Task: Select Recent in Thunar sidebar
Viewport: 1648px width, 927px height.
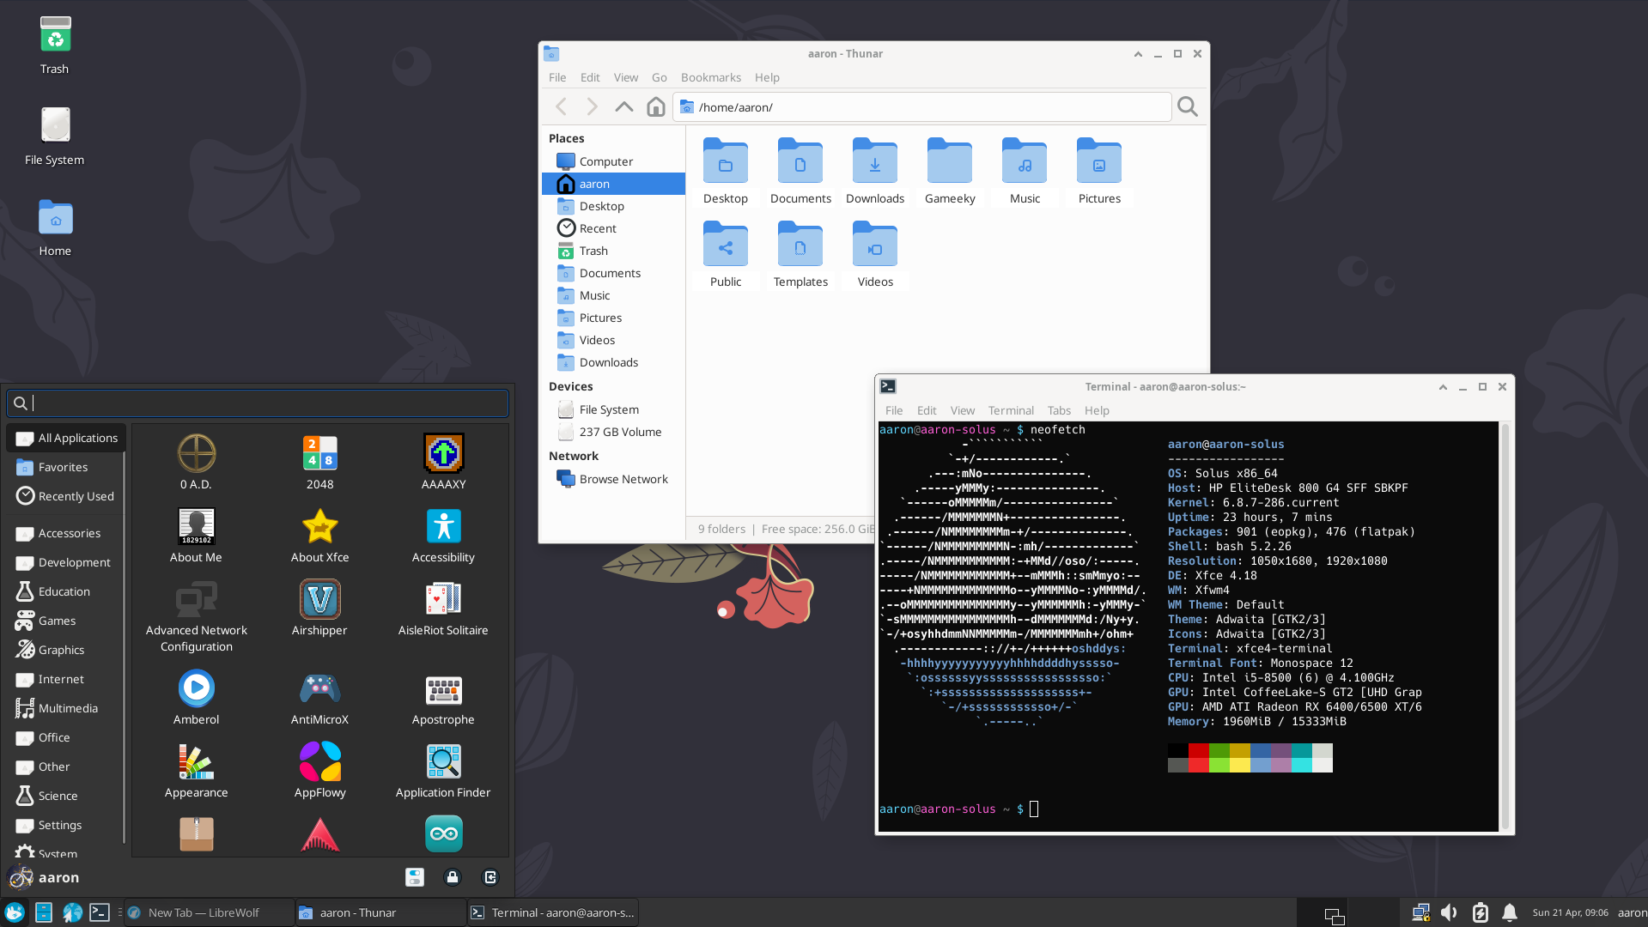Action: click(x=613, y=228)
